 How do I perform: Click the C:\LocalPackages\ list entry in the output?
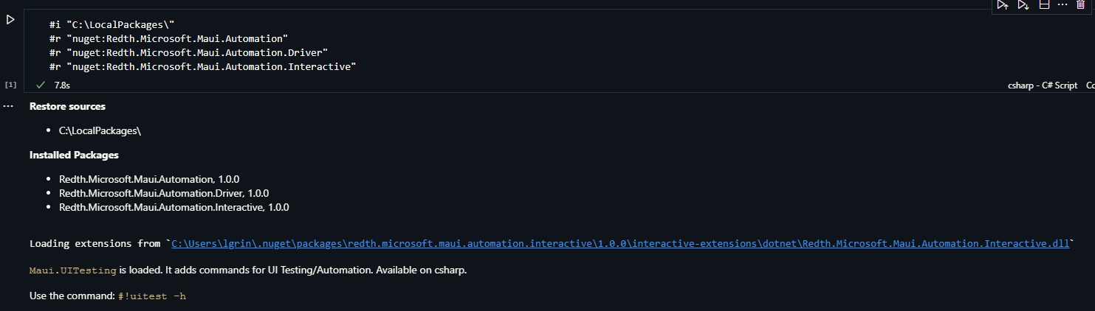pos(100,130)
